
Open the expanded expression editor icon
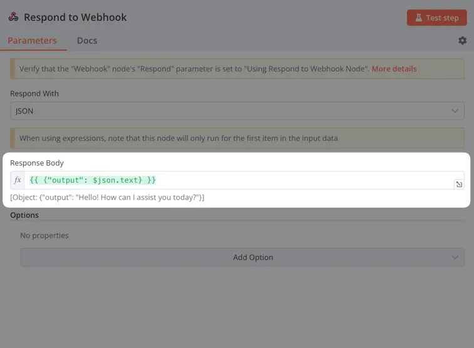click(x=459, y=184)
